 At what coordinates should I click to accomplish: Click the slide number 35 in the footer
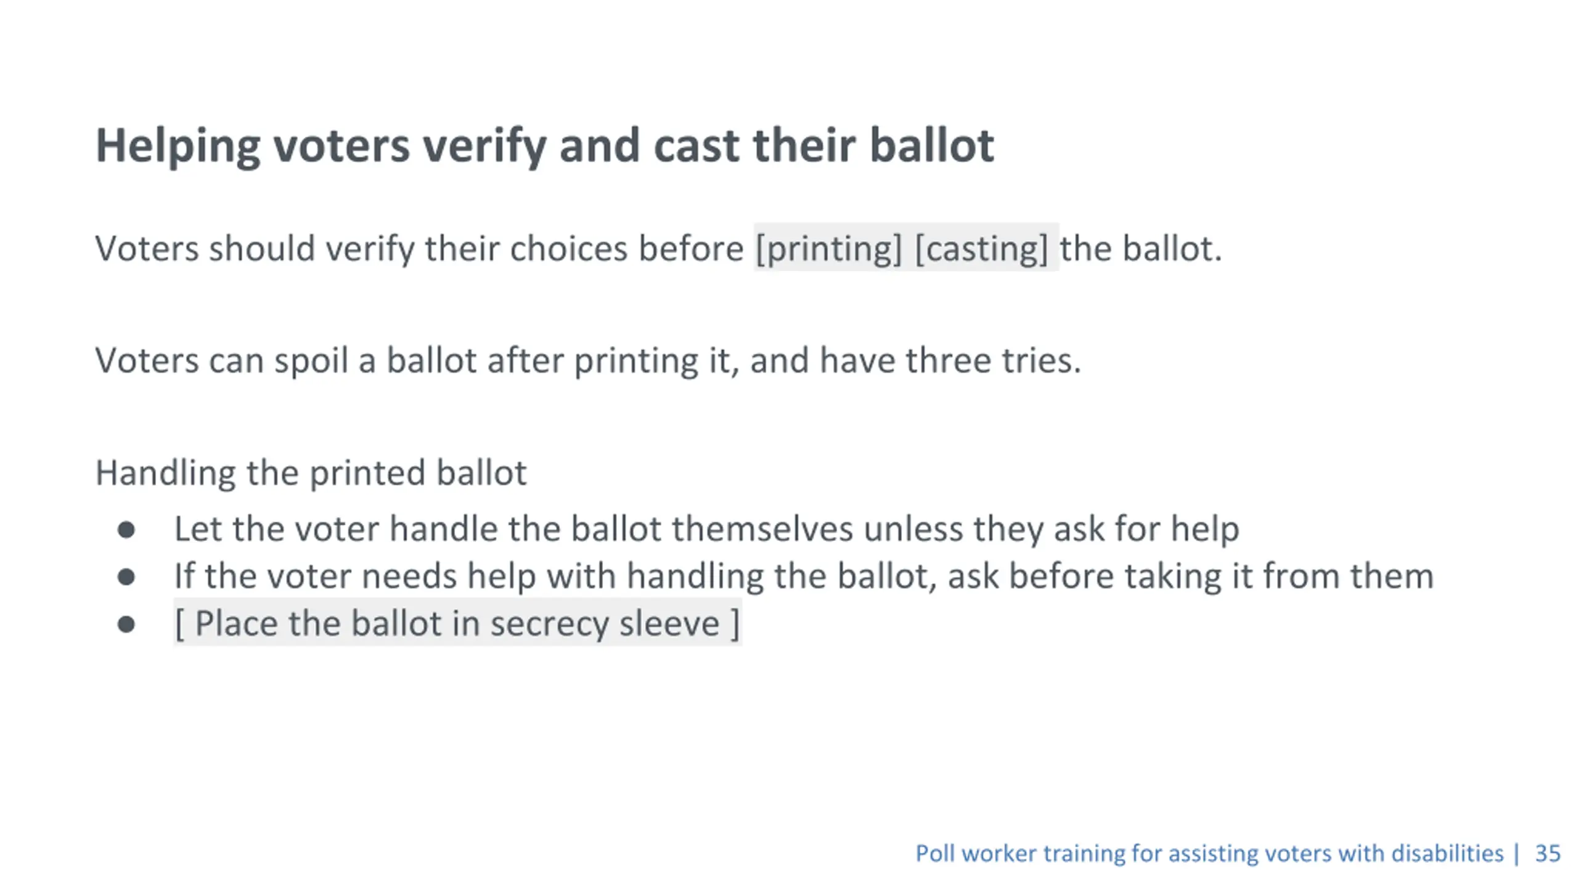(1548, 854)
